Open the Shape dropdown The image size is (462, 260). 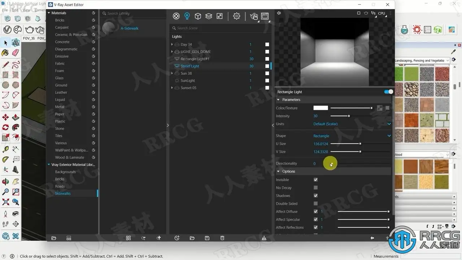coord(352,136)
